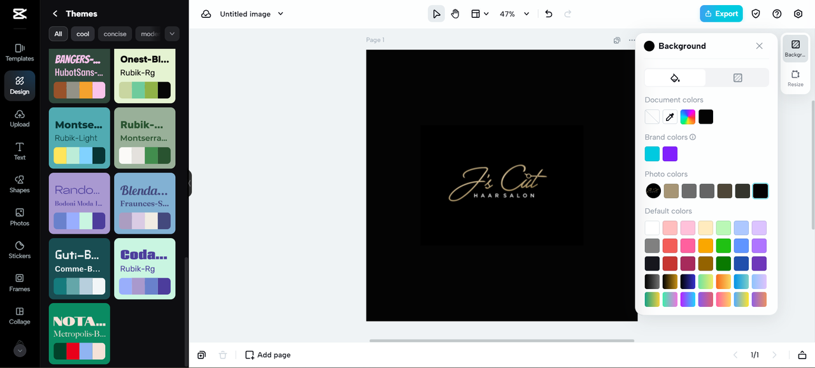This screenshot has height=368, width=815.
Task: Click the cloud save status icon
Action: tap(206, 14)
